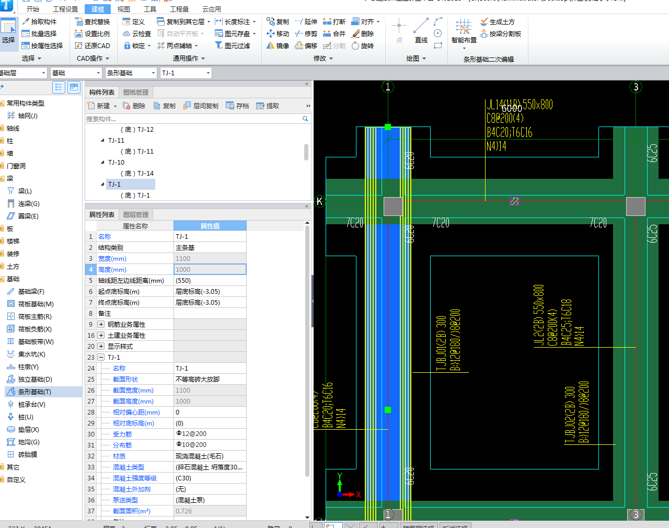Select 独立基础(D) in navigation tree
The width and height of the screenshot is (669, 528).
[35, 379]
